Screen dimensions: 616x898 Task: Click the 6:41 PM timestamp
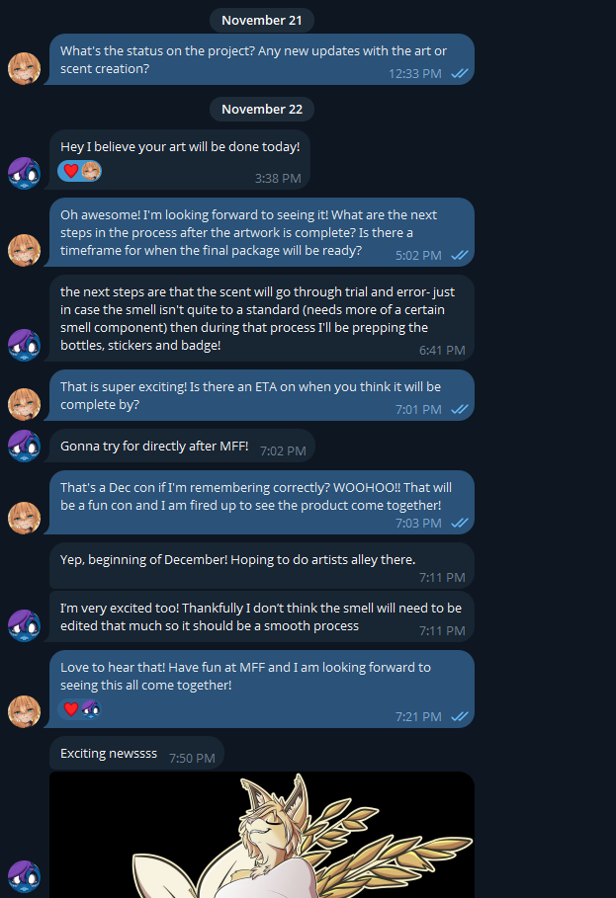pos(442,350)
